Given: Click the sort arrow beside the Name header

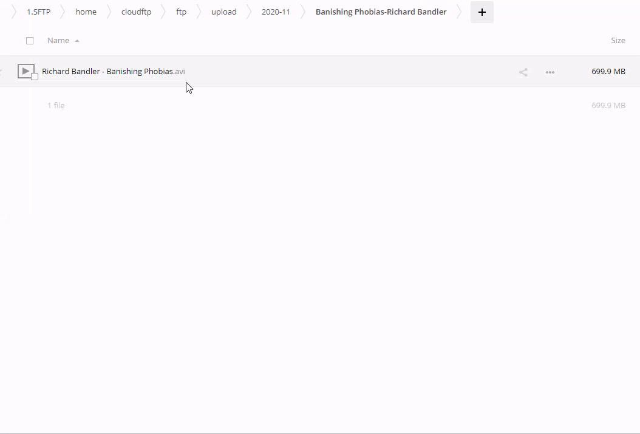Looking at the screenshot, I should [77, 41].
